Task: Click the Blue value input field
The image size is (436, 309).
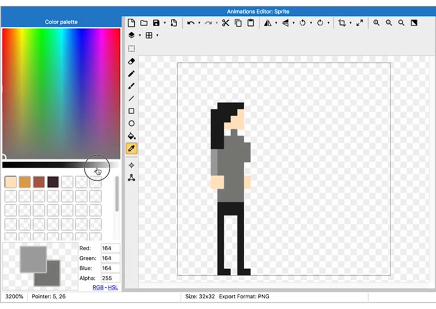Action: point(110,268)
